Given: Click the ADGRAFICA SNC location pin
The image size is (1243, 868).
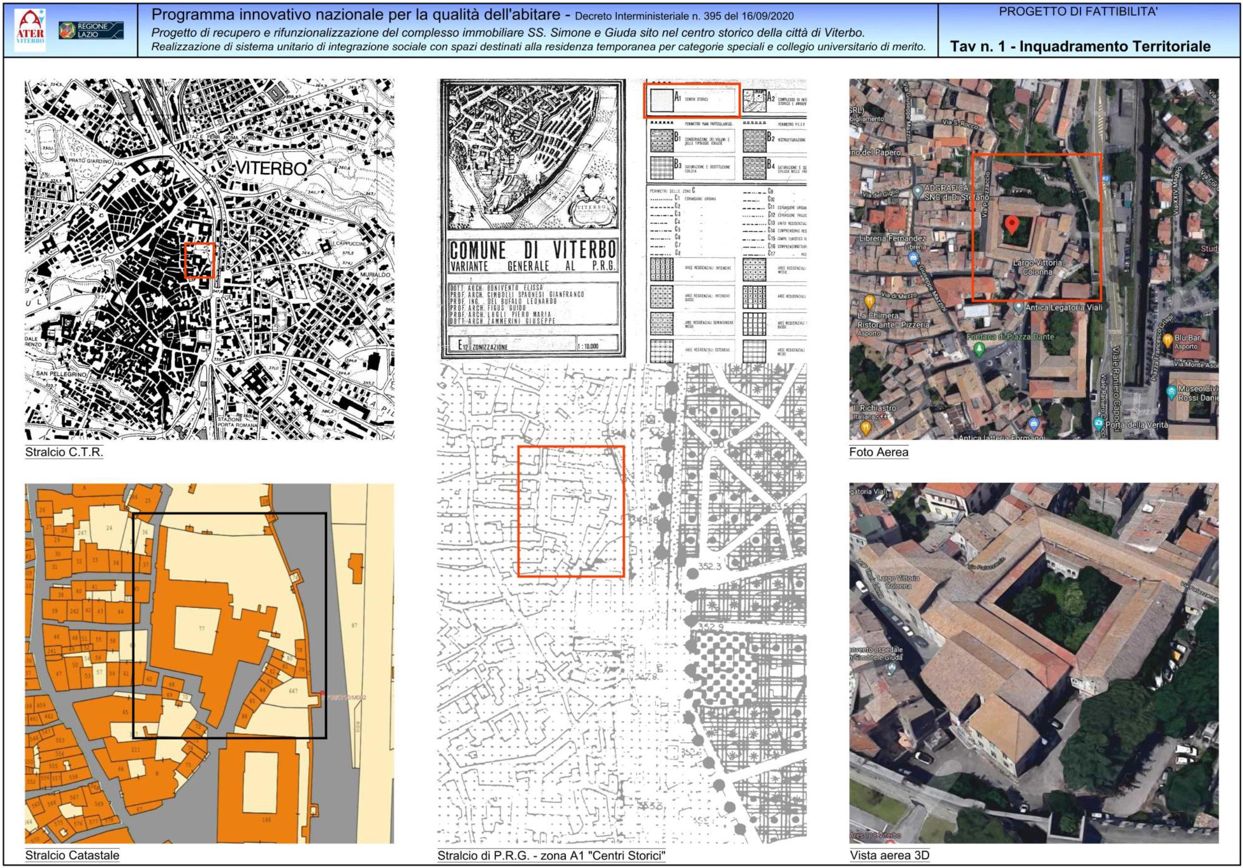Looking at the screenshot, I should (x=917, y=191).
